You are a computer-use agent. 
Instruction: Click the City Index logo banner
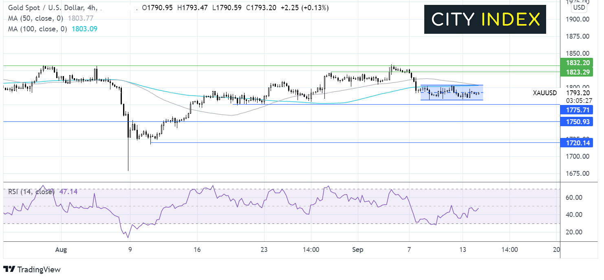[485, 19]
